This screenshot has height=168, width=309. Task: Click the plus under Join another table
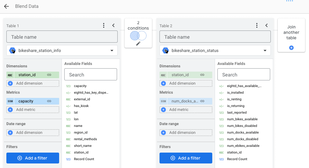(291, 48)
